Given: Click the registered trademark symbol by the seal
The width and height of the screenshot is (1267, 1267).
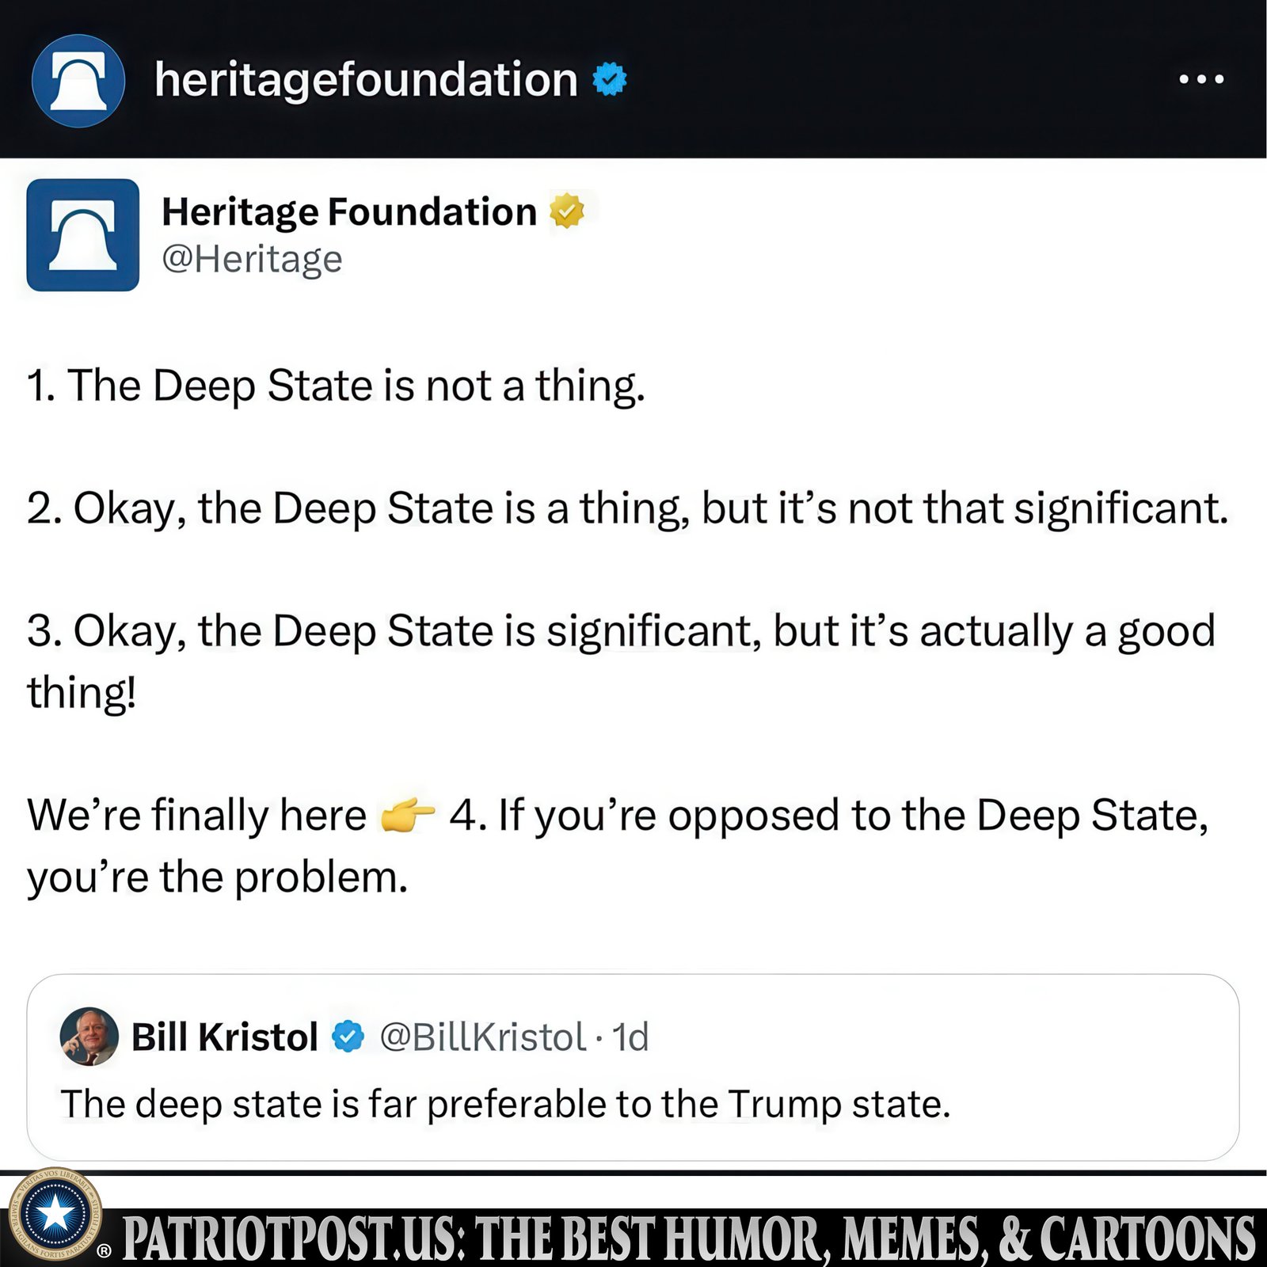Looking at the screenshot, I should (x=104, y=1251).
